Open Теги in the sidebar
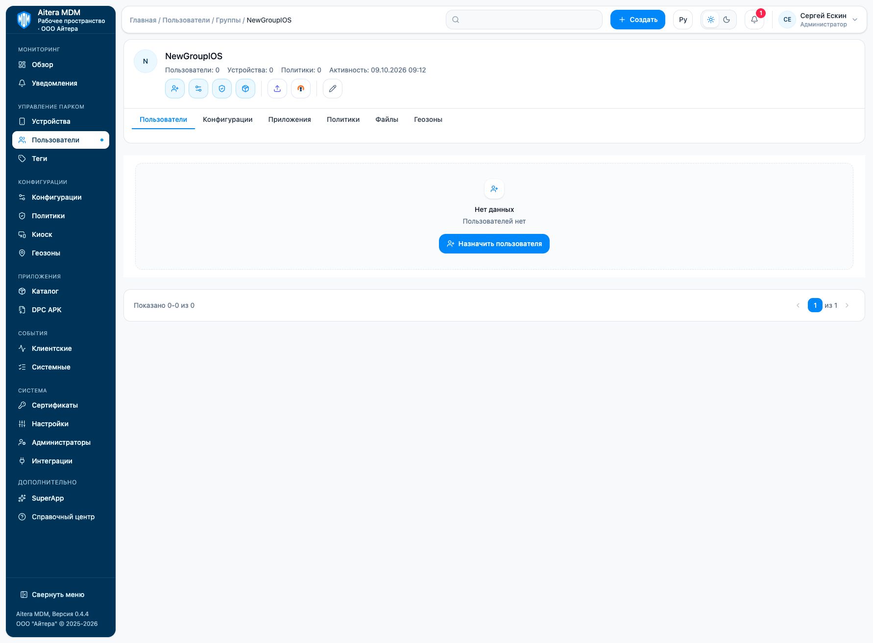The width and height of the screenshot is (873, 643). tap(61, 159)
